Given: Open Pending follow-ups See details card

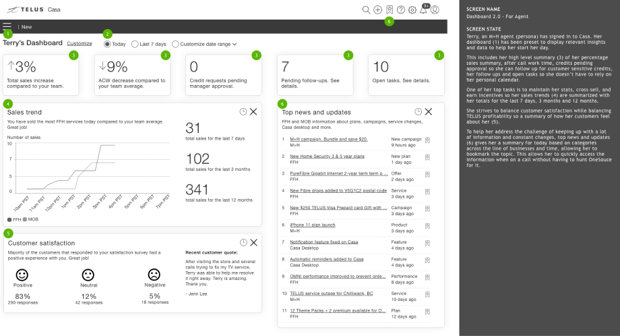Looking at the screenshot, I should coord(315,75).
